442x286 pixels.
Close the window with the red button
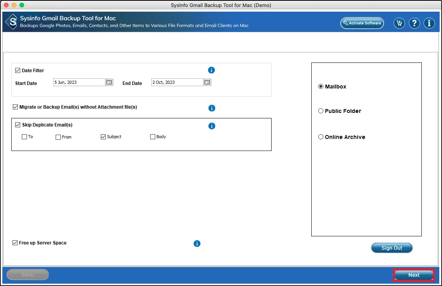tap(6, 5)
